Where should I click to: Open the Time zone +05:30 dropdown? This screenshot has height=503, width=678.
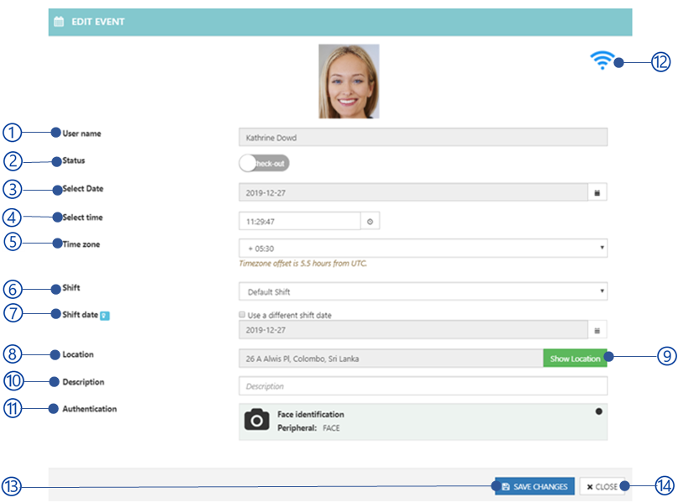423,248
